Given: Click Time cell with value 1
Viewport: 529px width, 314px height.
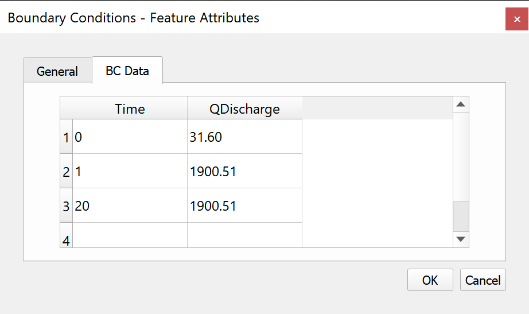Looking at the screenshot, I should [130, 172].
